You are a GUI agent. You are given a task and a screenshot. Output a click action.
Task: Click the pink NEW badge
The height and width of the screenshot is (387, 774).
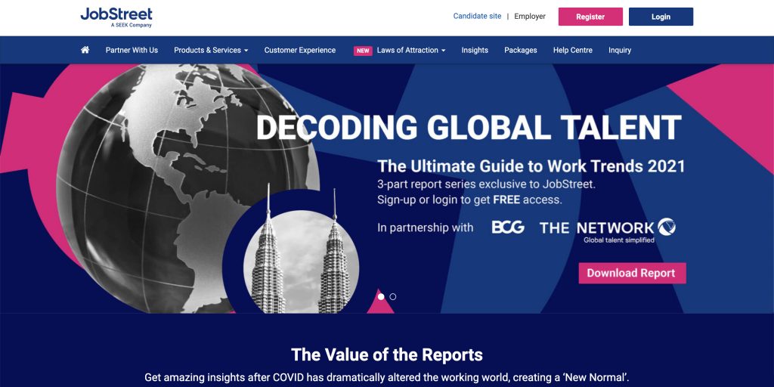tap(363, 51)
